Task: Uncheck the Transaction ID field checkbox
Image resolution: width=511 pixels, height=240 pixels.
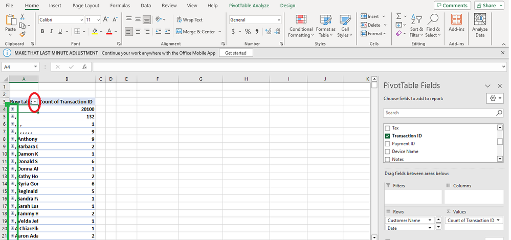Action: click(x=388, y=136)
